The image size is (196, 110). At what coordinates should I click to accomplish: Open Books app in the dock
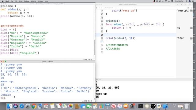[x=126, y=106]
